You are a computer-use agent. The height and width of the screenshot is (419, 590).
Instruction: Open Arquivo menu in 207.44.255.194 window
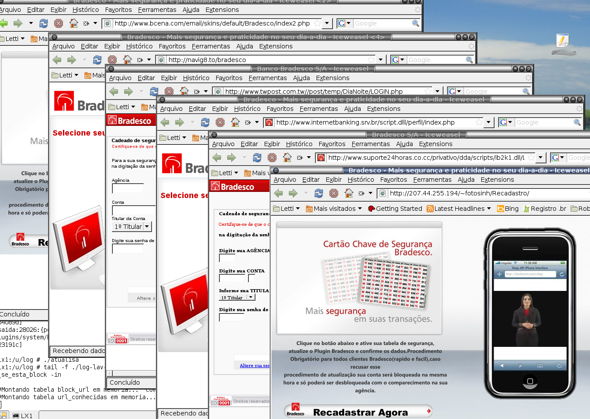coord(285,180)
